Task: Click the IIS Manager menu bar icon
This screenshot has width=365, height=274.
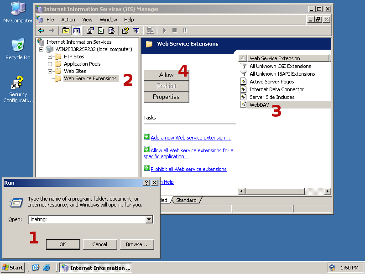Action: click(x=40, y=20)
